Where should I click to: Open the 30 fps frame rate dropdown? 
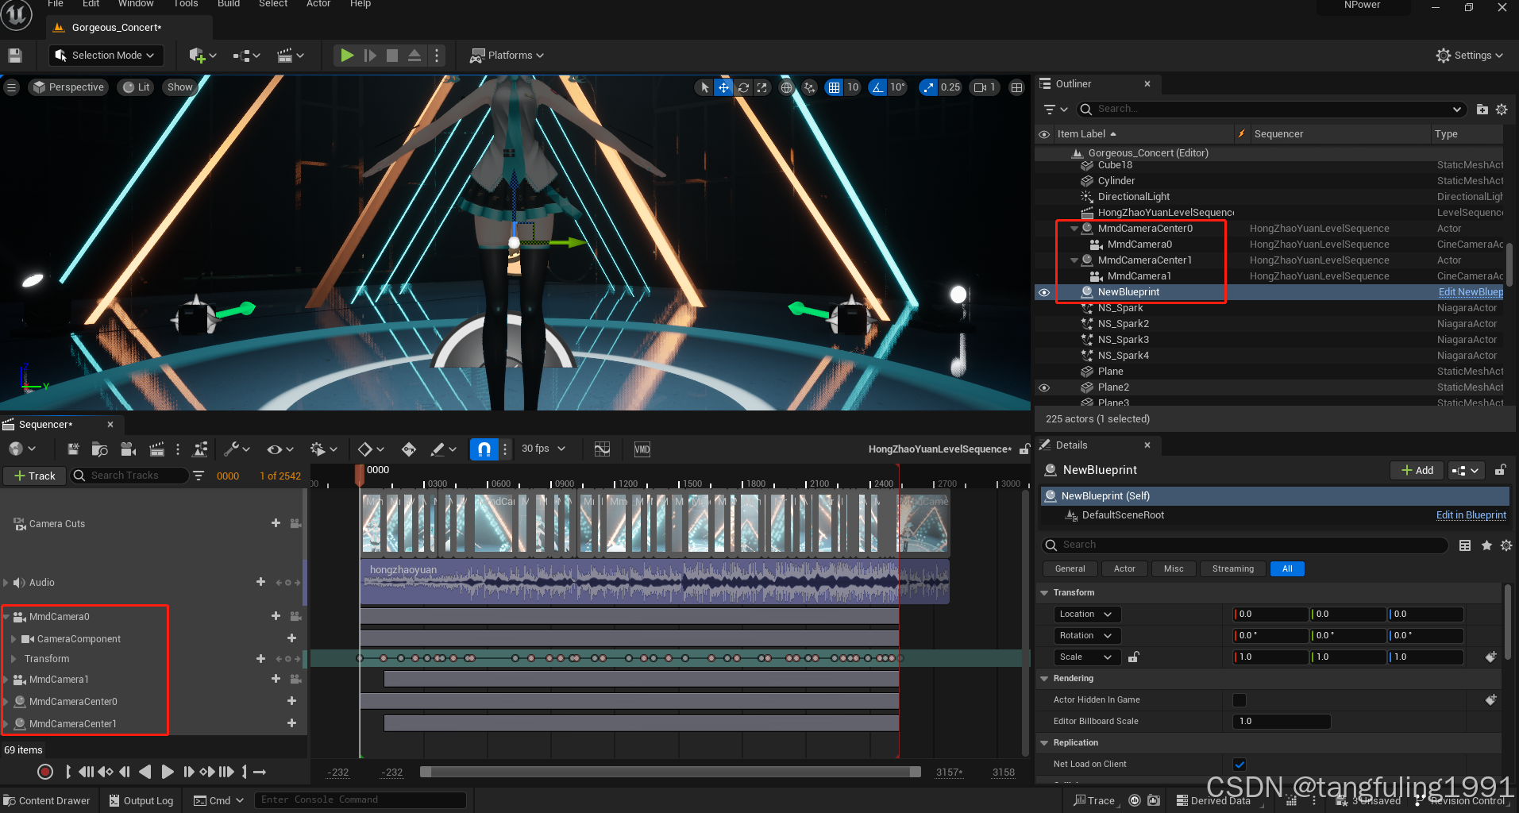543,449
